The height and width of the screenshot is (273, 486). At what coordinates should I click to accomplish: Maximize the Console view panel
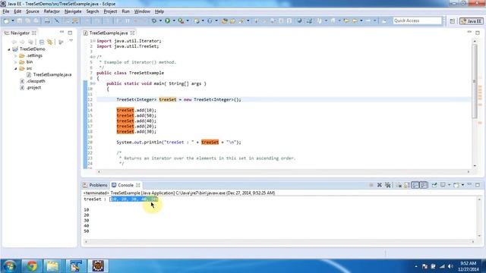click(478, 185)
